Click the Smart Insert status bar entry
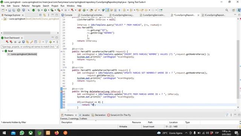The image size is (241, 136). pyautogui.click(x=148, y=127)
